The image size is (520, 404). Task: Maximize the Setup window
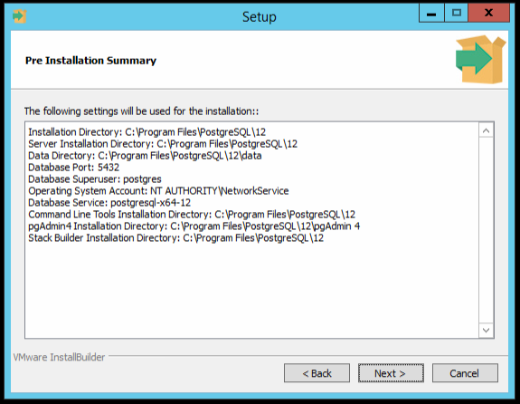(457, 14)
